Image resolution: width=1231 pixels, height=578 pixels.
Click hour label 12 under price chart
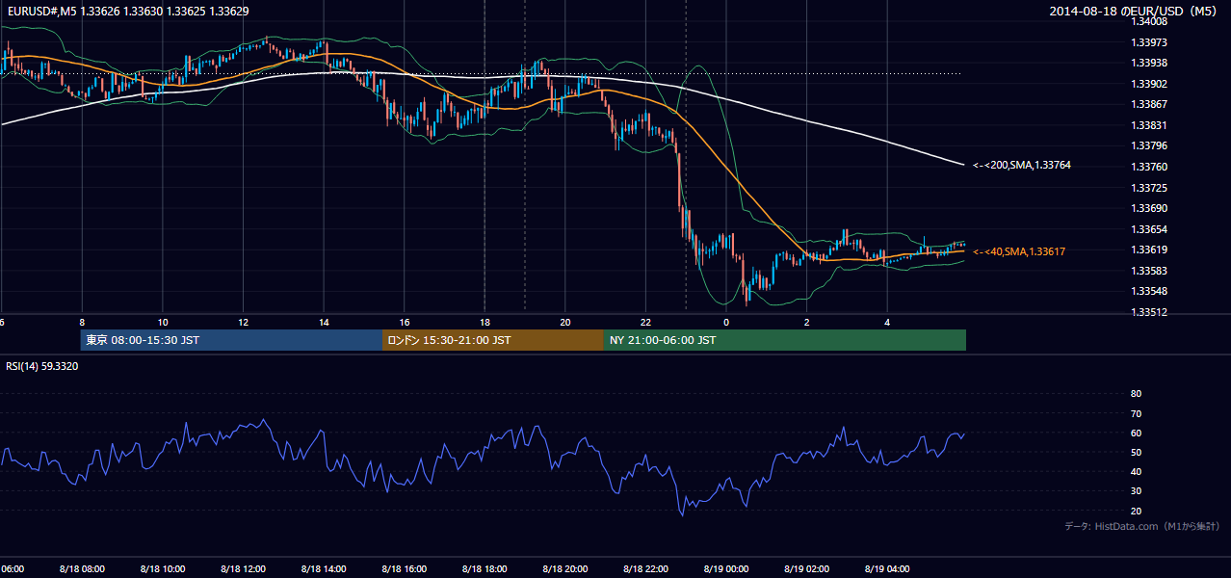pos(244,322)
